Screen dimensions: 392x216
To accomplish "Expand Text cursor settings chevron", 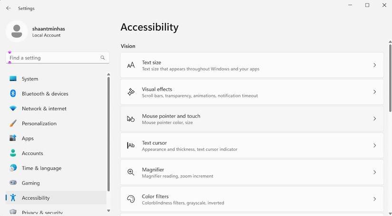I will (374, 146).
